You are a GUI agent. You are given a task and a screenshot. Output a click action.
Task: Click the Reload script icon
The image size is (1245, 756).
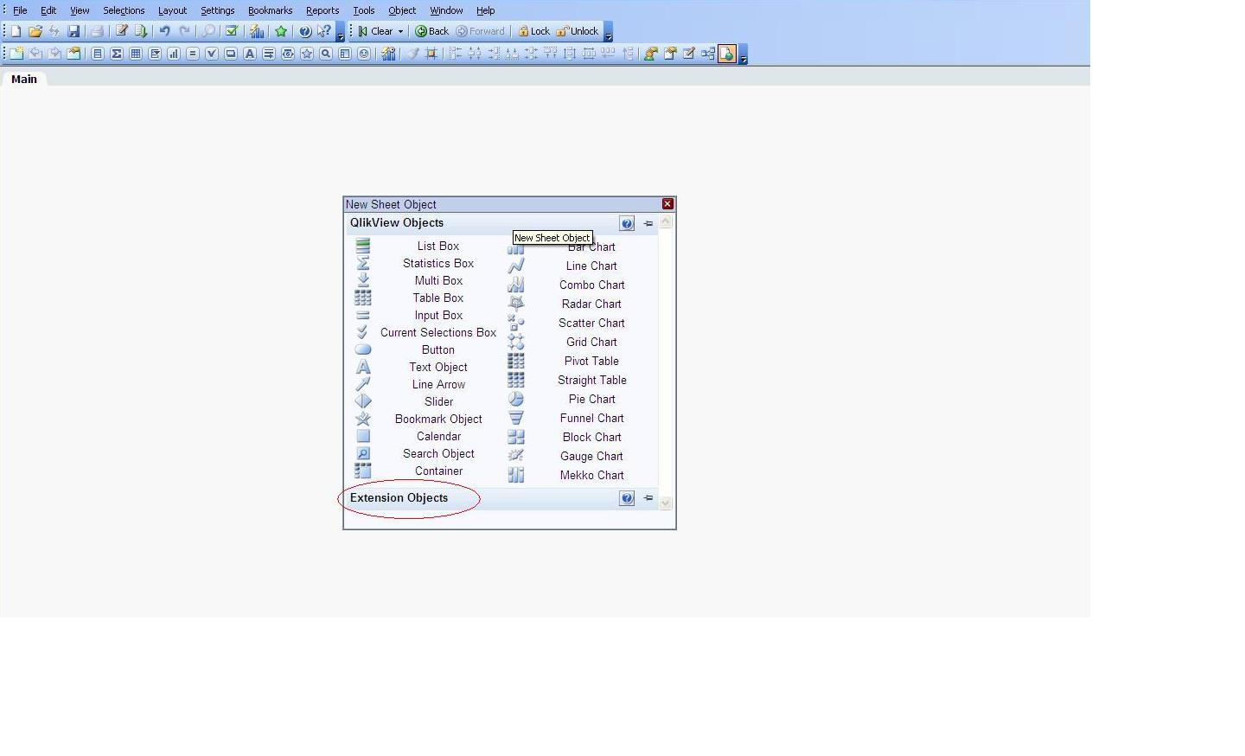(x=141, y=31)
